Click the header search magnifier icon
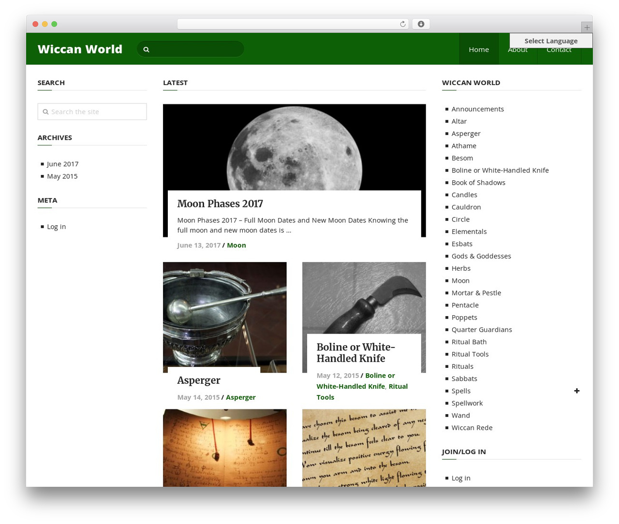This screenshot has width=619, height=524. (x=146, y=49)
